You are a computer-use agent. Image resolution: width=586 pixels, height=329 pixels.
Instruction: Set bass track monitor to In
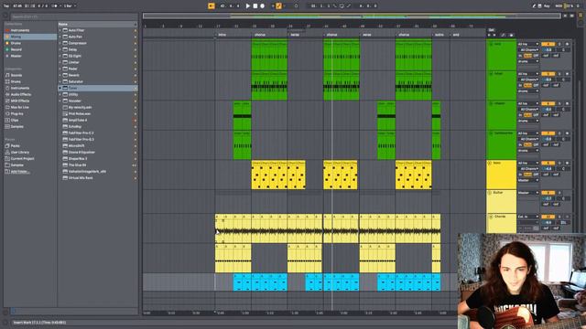coord(520,175)
